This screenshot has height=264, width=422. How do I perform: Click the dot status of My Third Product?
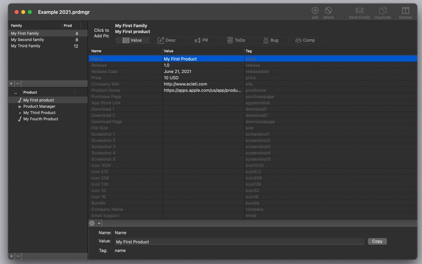point(20,113)
